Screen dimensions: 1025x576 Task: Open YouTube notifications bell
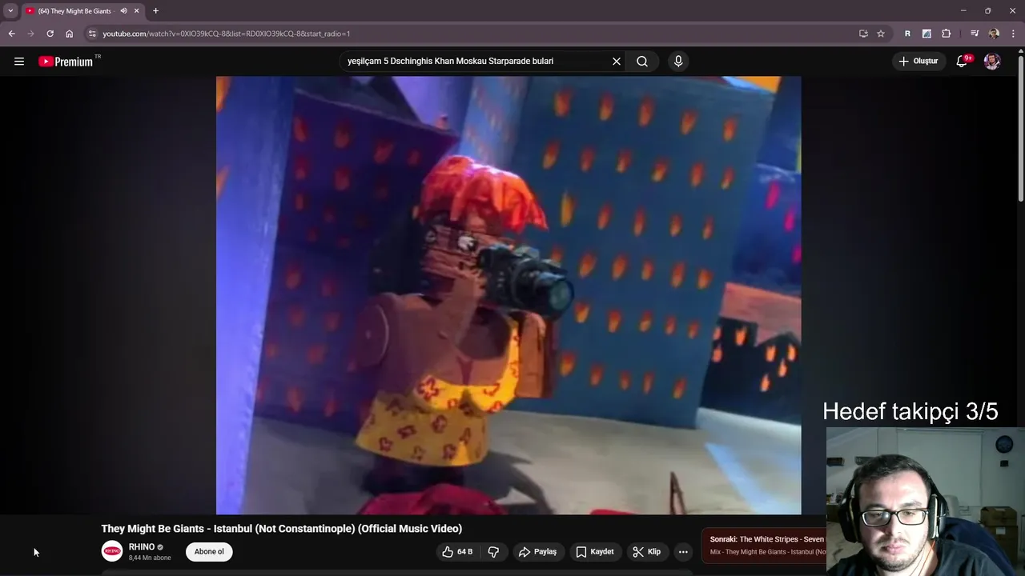coord(963,62)
